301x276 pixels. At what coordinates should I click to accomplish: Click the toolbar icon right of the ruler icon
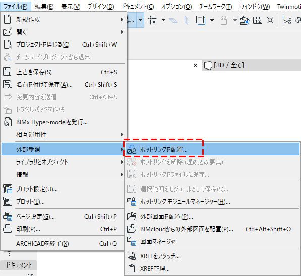pos(270,20)
